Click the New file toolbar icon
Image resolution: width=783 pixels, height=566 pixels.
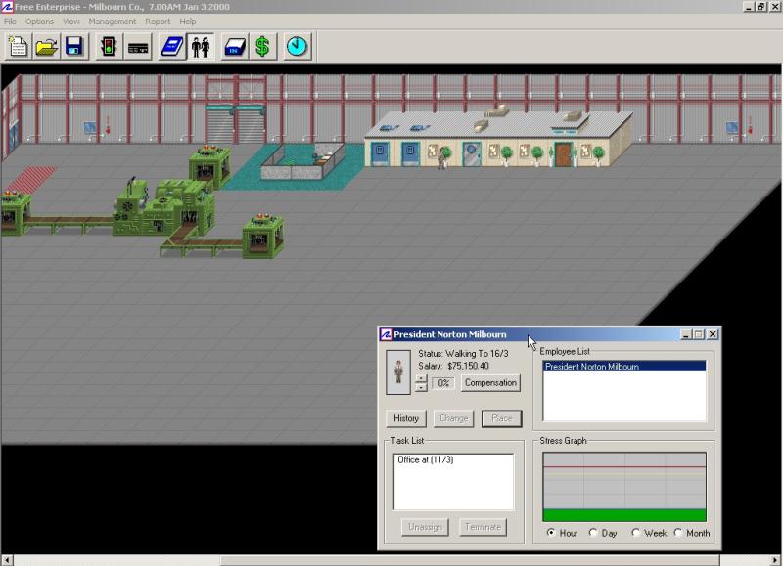pos(18,46)
